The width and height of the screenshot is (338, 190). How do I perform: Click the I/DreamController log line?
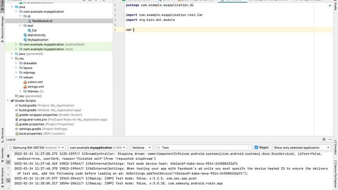tap(168, 156)
